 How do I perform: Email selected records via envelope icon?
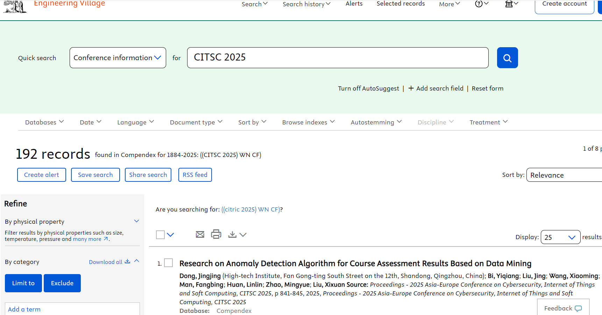200,234
